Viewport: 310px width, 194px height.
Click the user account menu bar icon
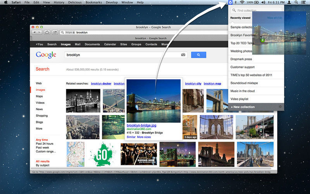[x=289, y=2]
